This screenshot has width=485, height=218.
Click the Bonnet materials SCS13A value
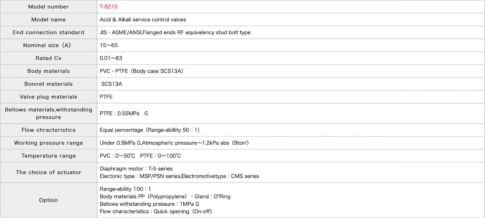coord(112,84)
